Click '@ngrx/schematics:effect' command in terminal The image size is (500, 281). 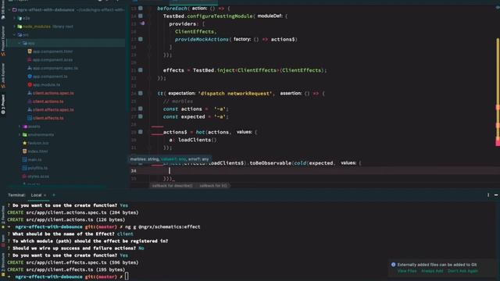point(170,227)
